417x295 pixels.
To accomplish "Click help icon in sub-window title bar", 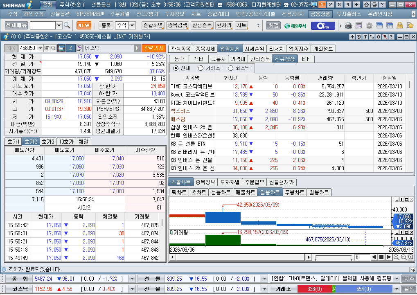I will [x=391, y=37].
